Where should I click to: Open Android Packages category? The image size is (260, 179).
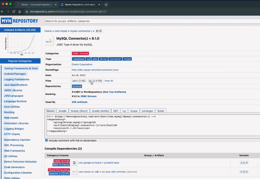click(15, 74)
